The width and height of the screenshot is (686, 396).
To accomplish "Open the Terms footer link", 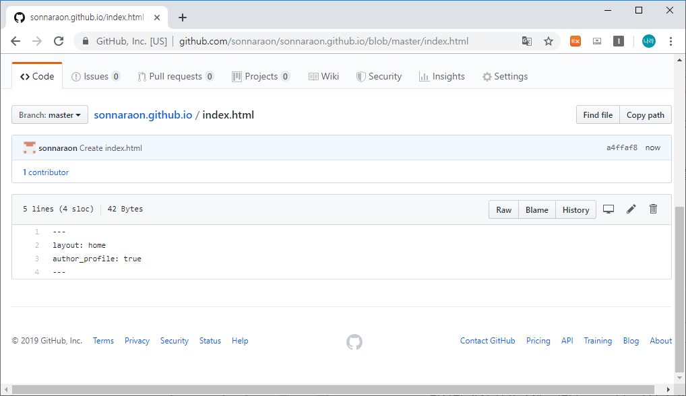I will pos(103,341).
